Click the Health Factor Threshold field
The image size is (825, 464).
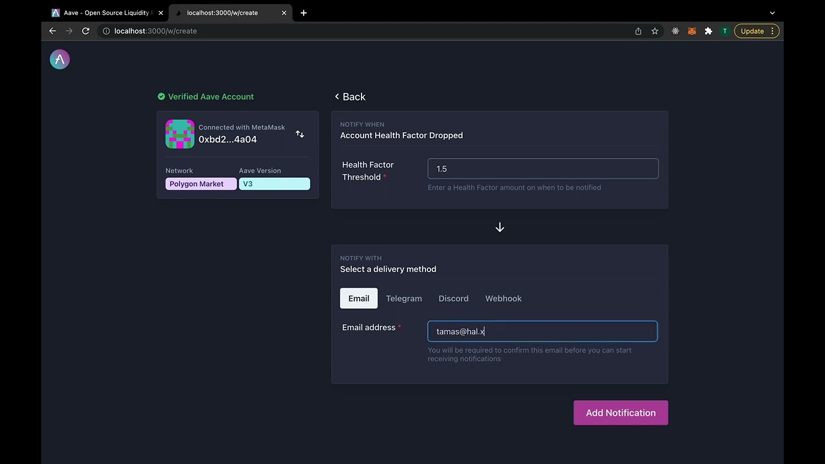coord(543,169)
